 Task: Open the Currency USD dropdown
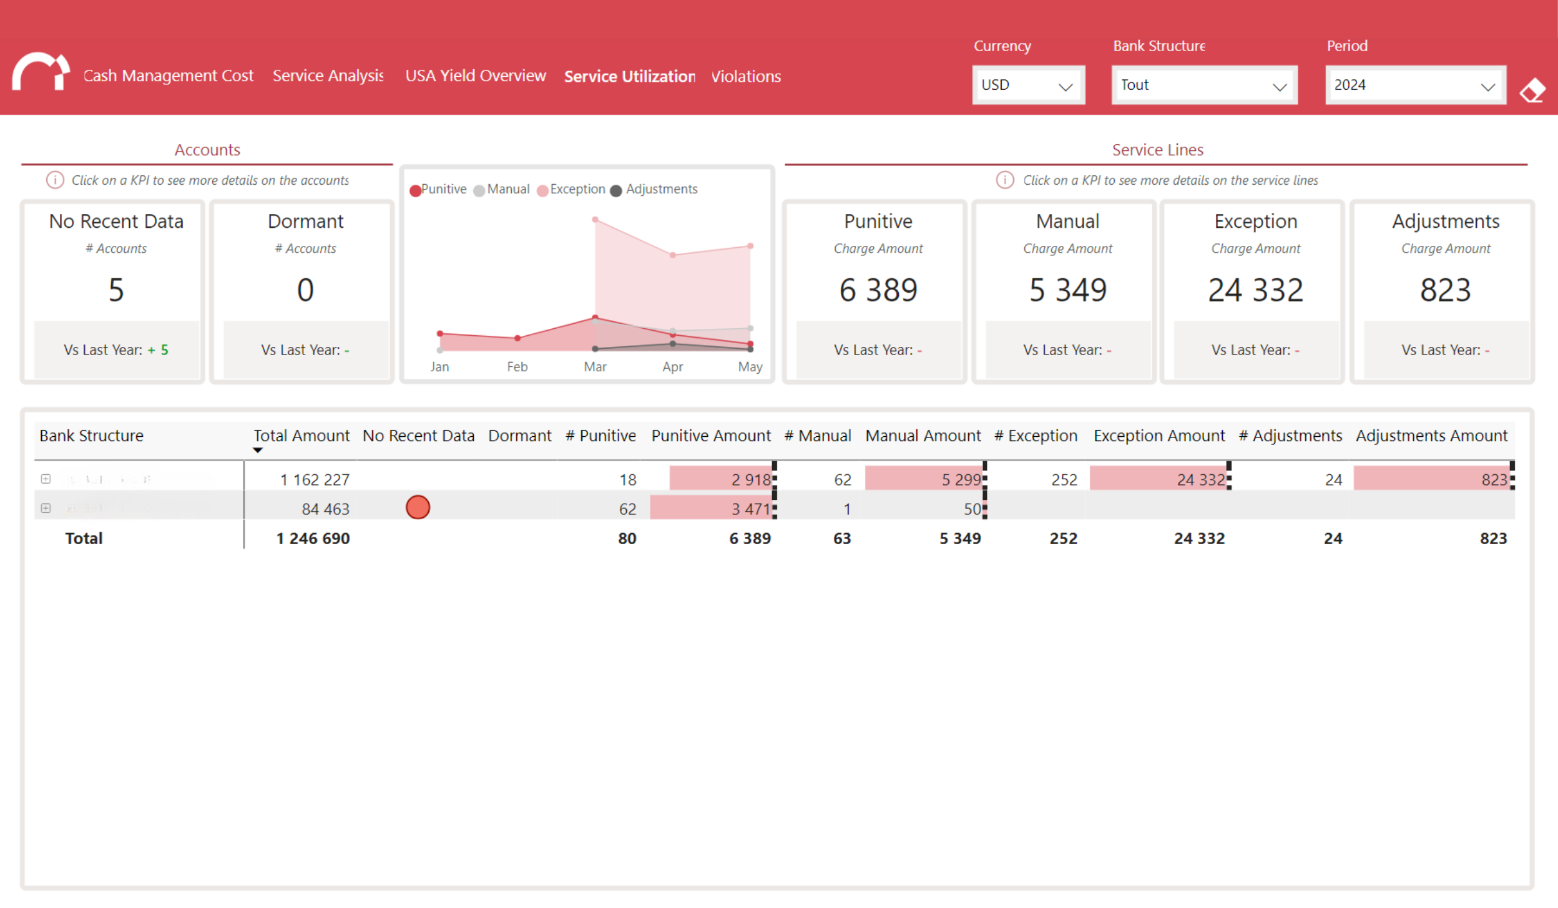click(1027, 85)
